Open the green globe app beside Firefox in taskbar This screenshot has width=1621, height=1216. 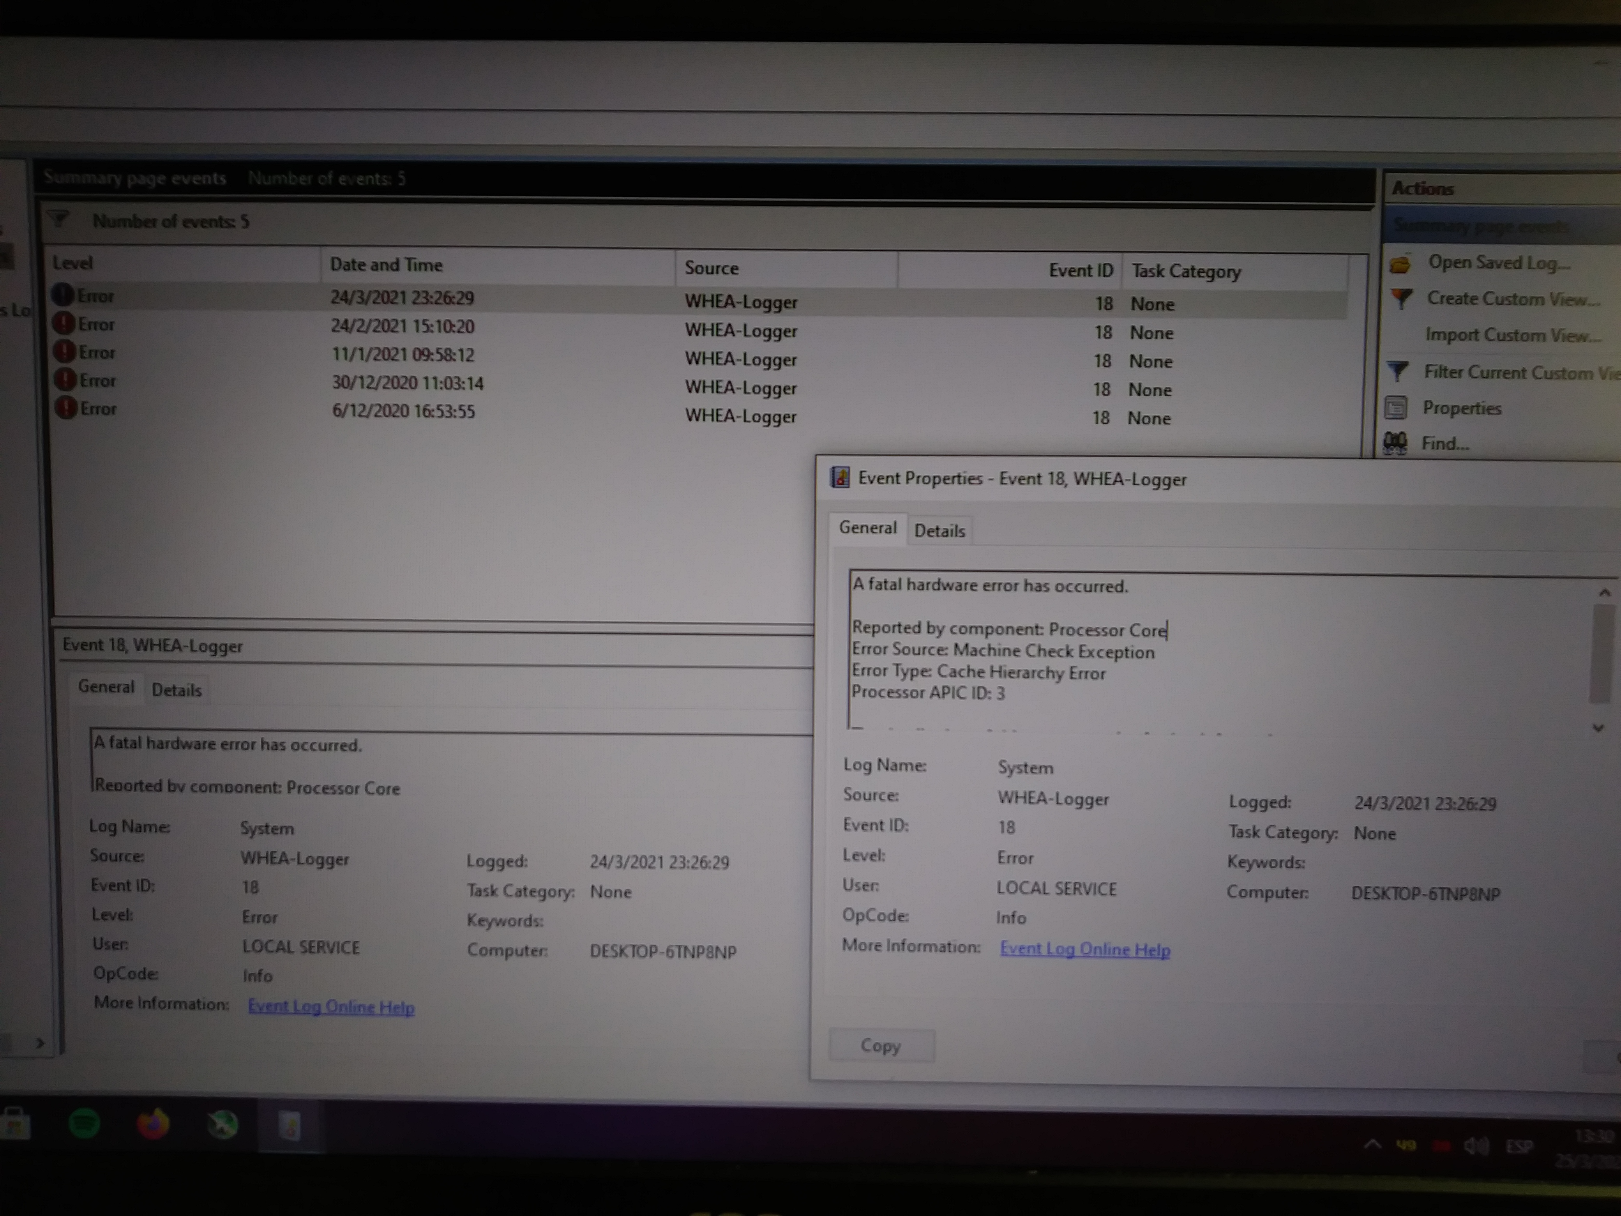[x=222, y=1124]
